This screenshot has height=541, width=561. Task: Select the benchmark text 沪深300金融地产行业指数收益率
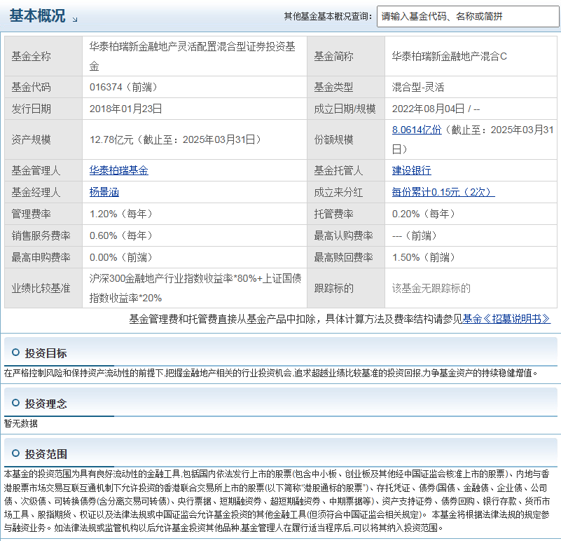161,278
